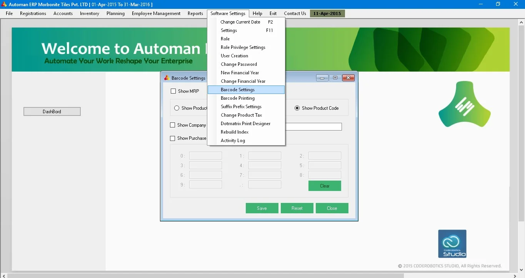
Task: Open the Reports menu
Action: click(195, 13)
